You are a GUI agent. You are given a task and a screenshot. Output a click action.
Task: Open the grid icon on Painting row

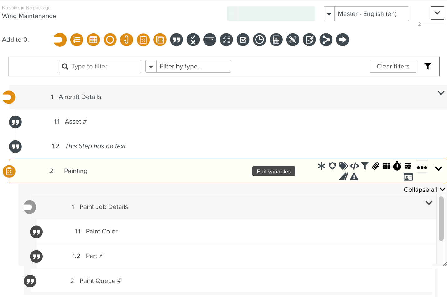click(x=386, y=166)
